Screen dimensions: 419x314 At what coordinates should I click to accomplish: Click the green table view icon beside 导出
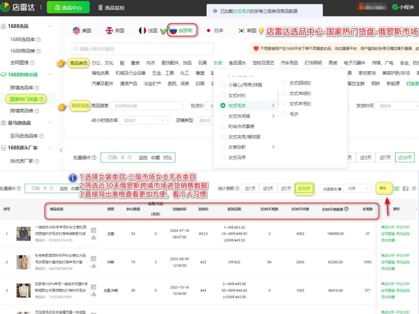pyautogui.click(x=397, y=188)
